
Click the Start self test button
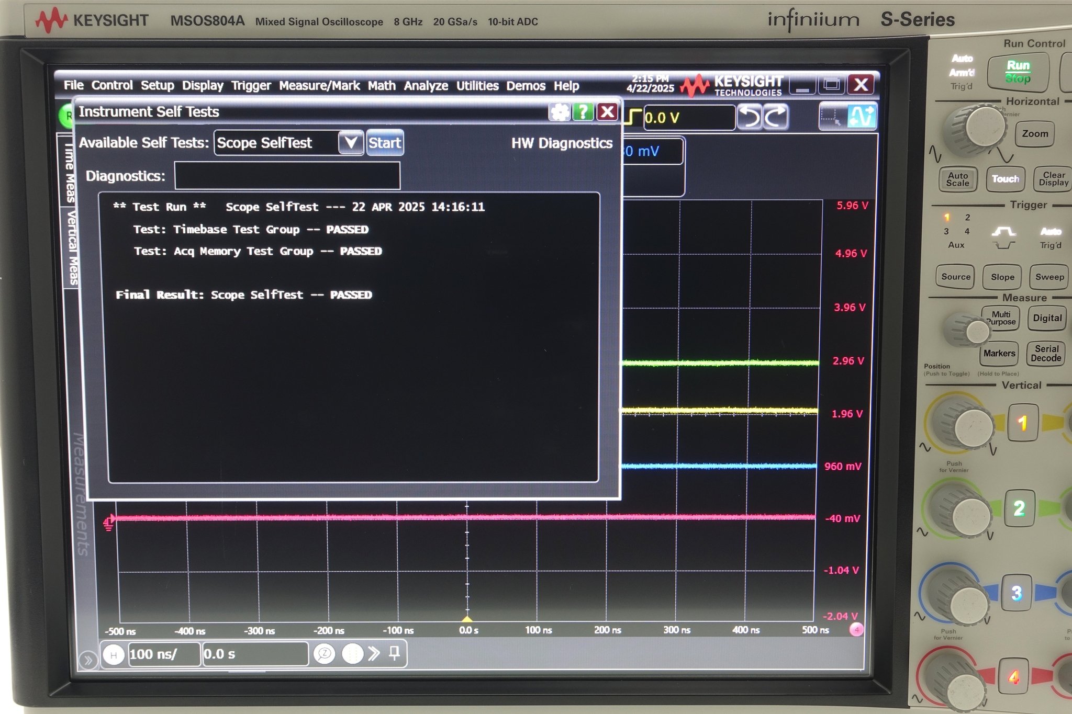coord(385,143)
